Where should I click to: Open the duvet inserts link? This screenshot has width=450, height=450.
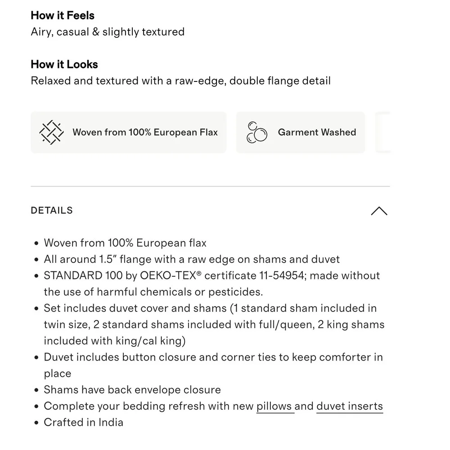(350, 406)
